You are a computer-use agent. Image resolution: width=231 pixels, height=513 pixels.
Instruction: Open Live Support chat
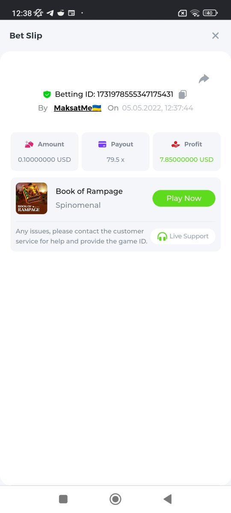(x=183, y=236)
